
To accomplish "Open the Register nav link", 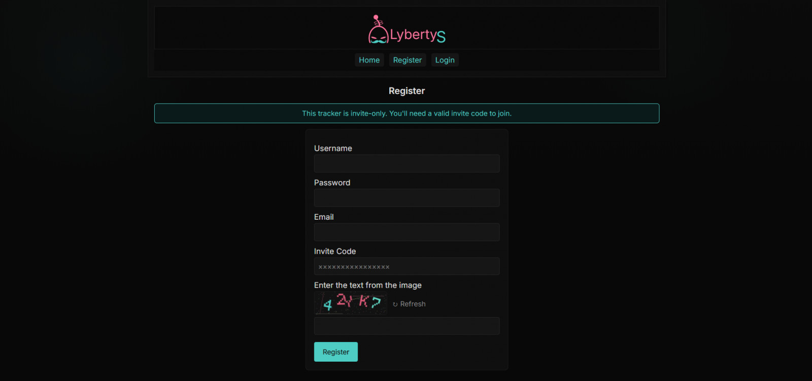I will [x=407, y=60].
